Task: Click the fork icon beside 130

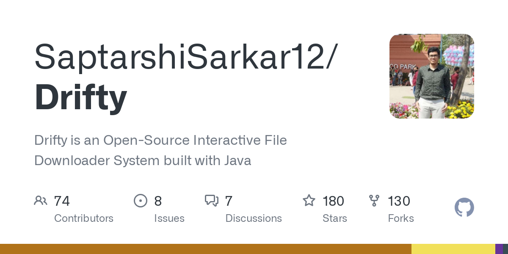Action: point(374,201)
